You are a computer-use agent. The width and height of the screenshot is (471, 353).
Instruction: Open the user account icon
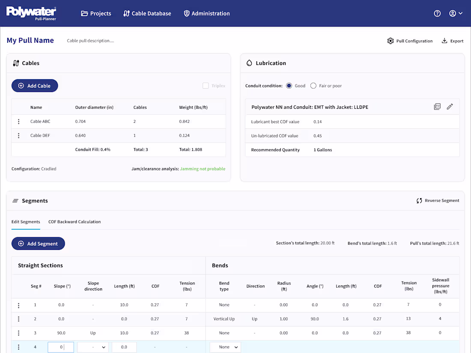pos(453,13)
